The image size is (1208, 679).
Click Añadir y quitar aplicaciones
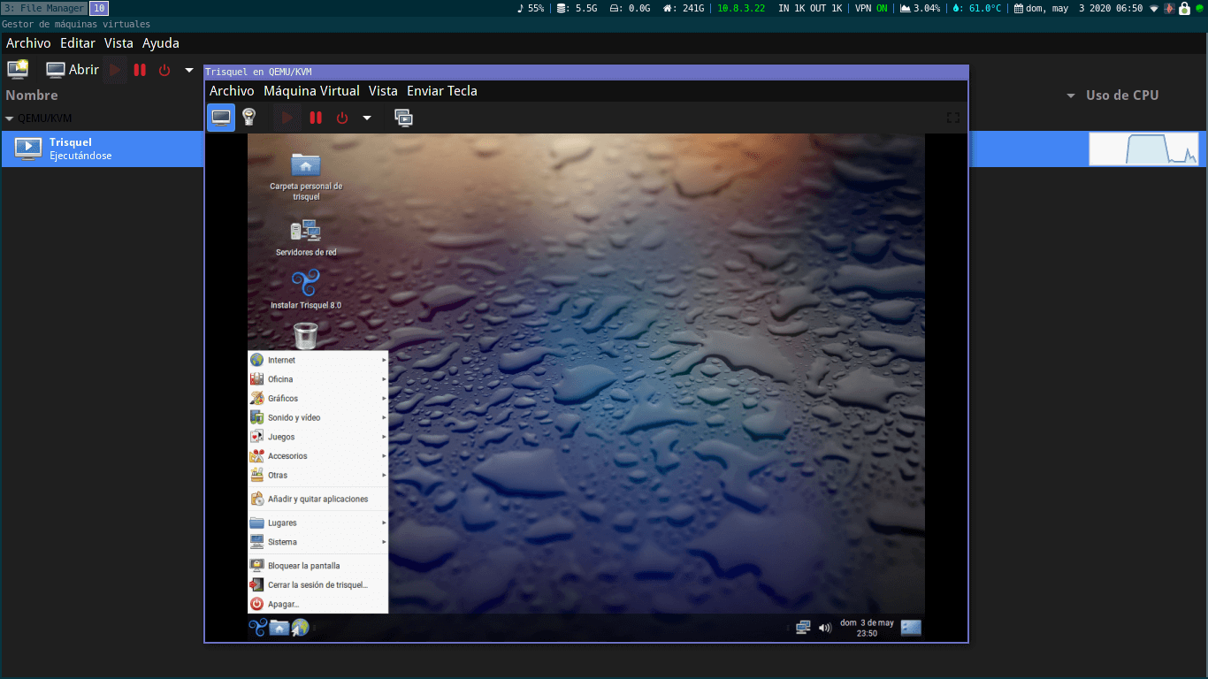coord(318,499)
